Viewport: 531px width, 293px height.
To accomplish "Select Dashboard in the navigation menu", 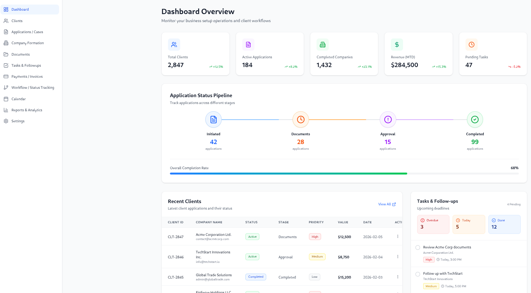I will point(20,9).
